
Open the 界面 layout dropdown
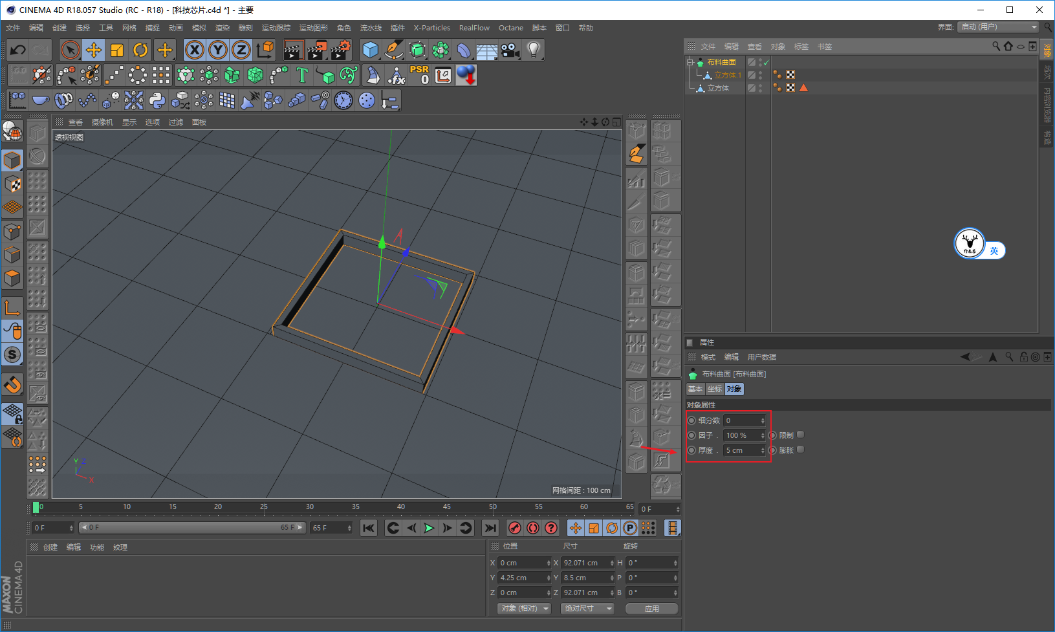(999, 27)
